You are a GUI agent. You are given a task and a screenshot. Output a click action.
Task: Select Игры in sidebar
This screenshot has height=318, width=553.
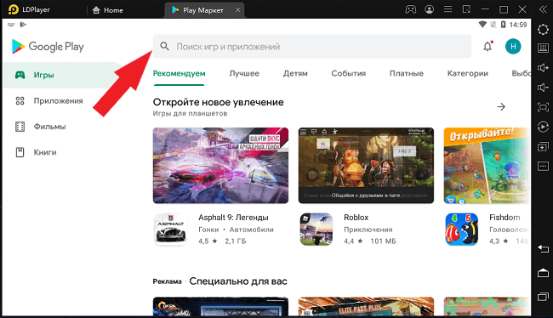(64, 75)
